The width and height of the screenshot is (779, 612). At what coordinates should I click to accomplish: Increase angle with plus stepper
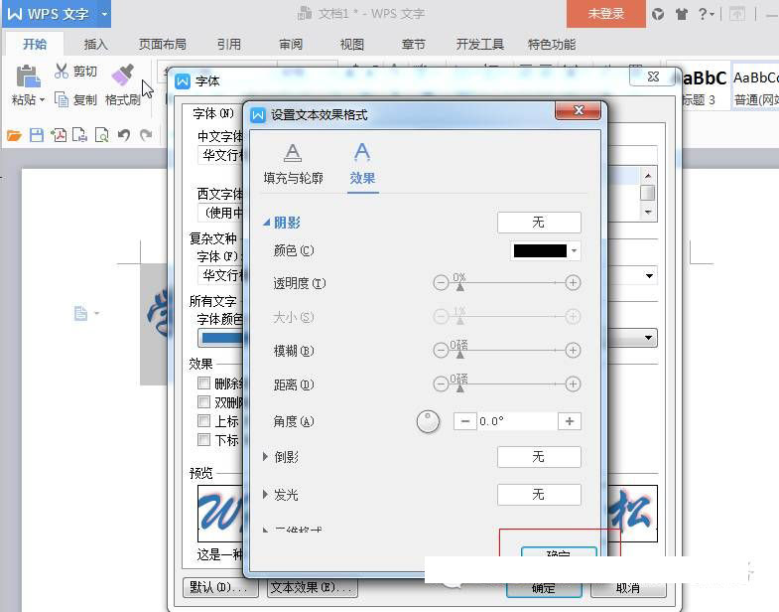tap(570, 421)
